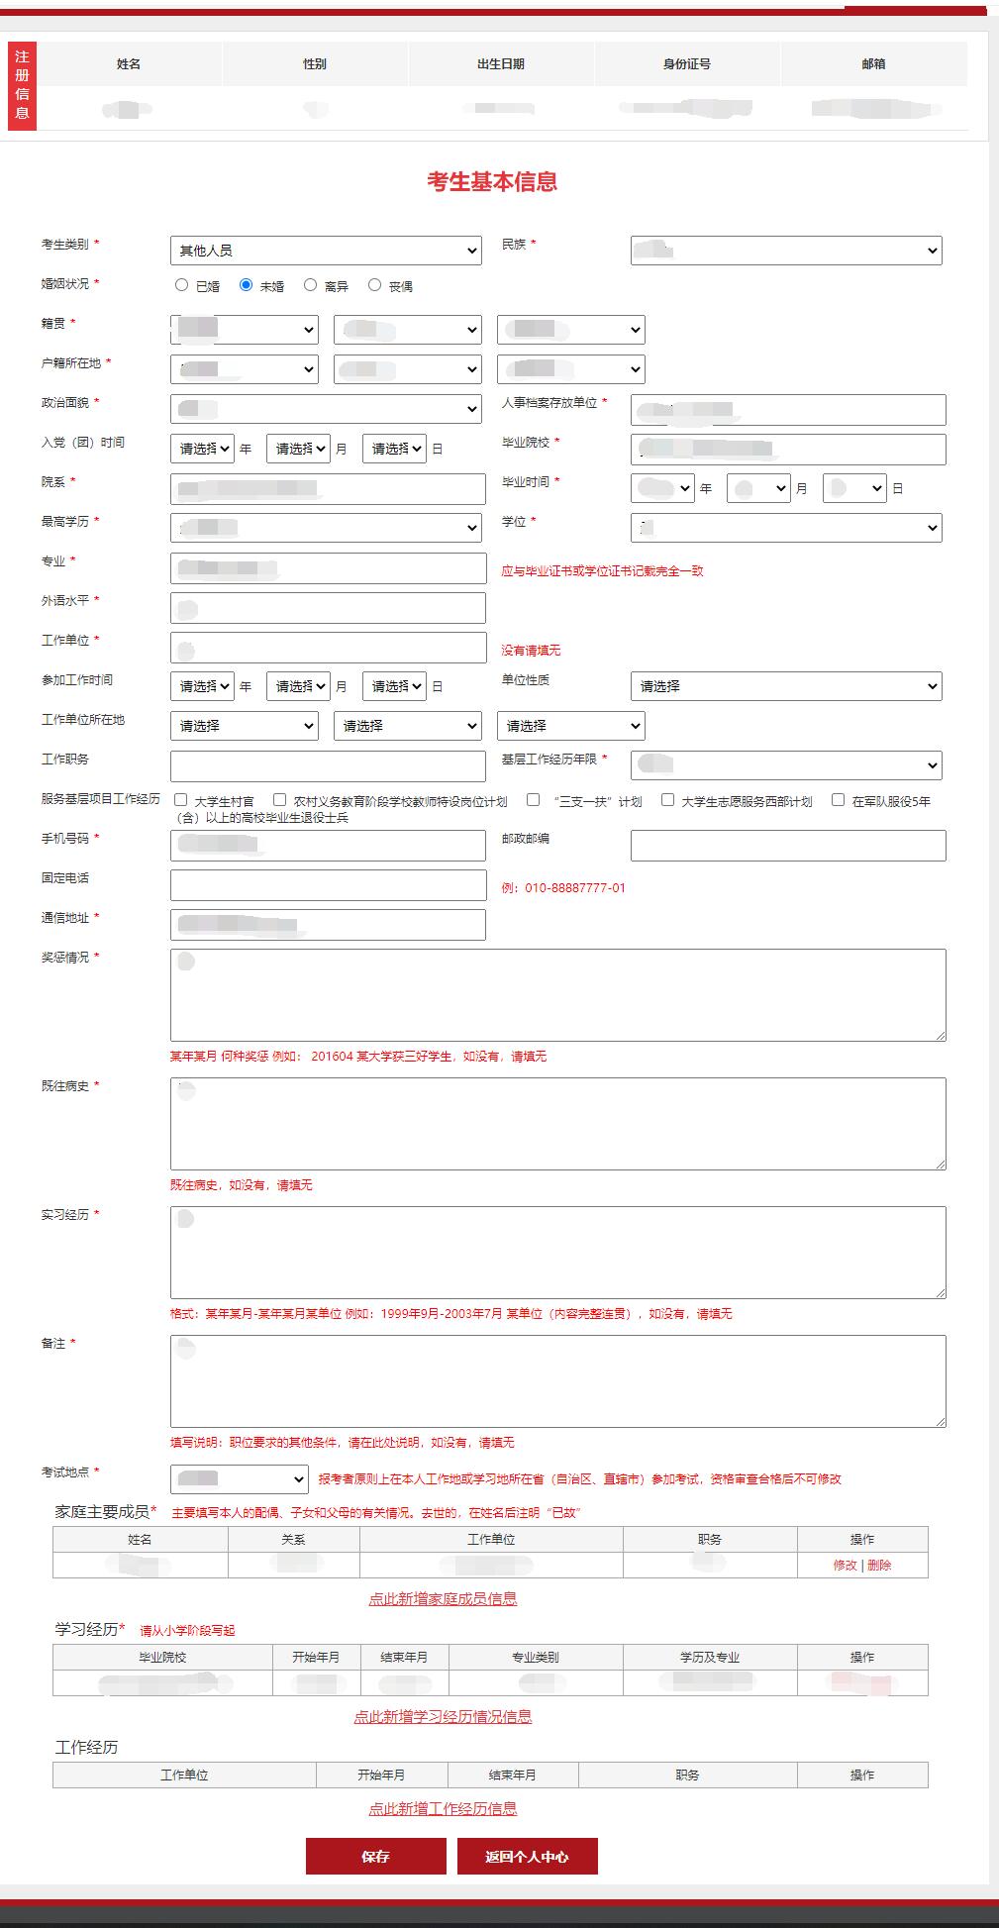Screen dimensions: 999x1928
Task: Tick the 大学生志愿服务西部计划 checkbox
Action: (x=668, y=800)
